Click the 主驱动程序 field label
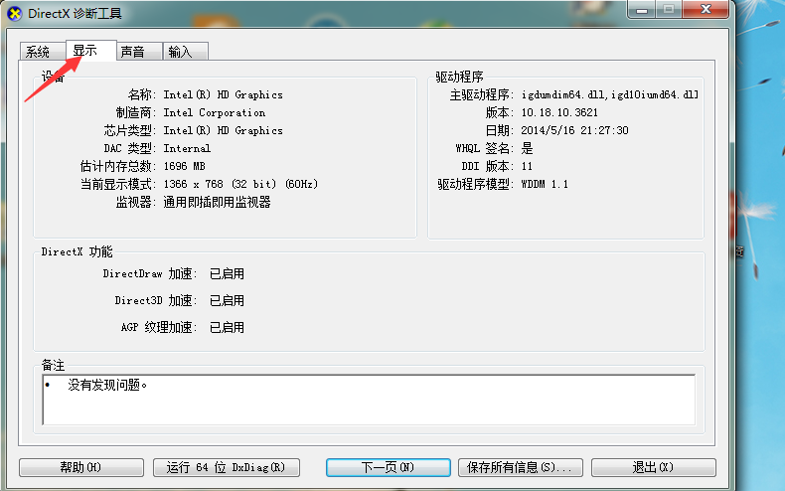Screen dimensions: 785x491 point(482,94)
